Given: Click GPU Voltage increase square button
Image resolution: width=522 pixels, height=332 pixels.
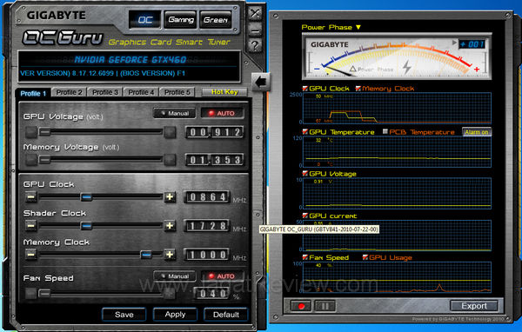Looking at the screenshot, I should pos(170,132).
